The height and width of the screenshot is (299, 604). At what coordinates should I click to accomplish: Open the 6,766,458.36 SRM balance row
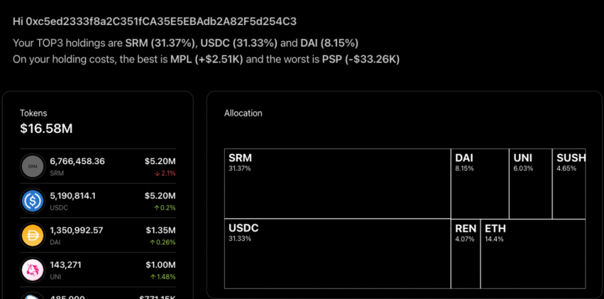(77, 162)
